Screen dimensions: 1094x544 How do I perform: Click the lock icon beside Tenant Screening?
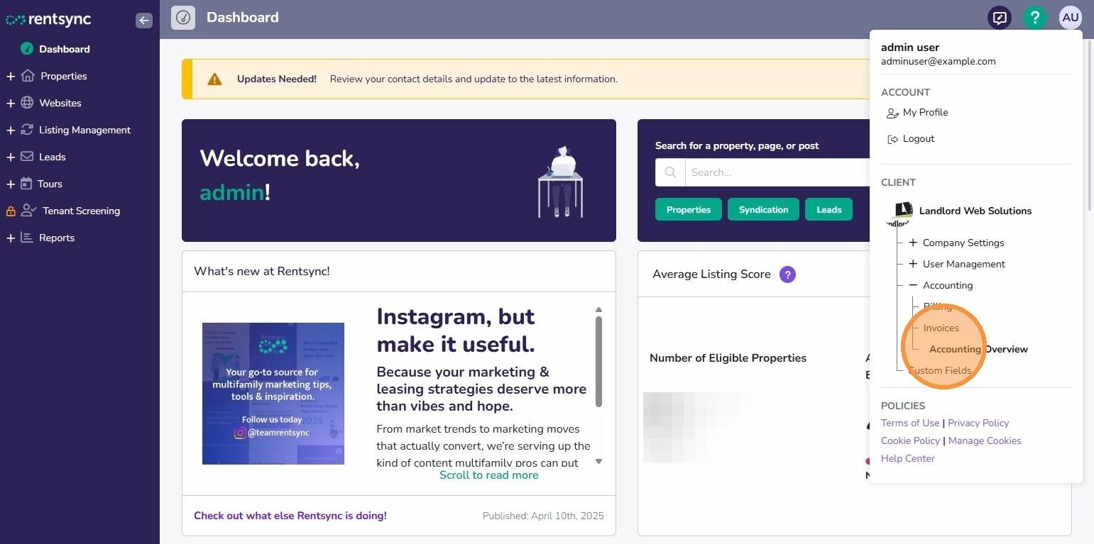tap(11, 211)
